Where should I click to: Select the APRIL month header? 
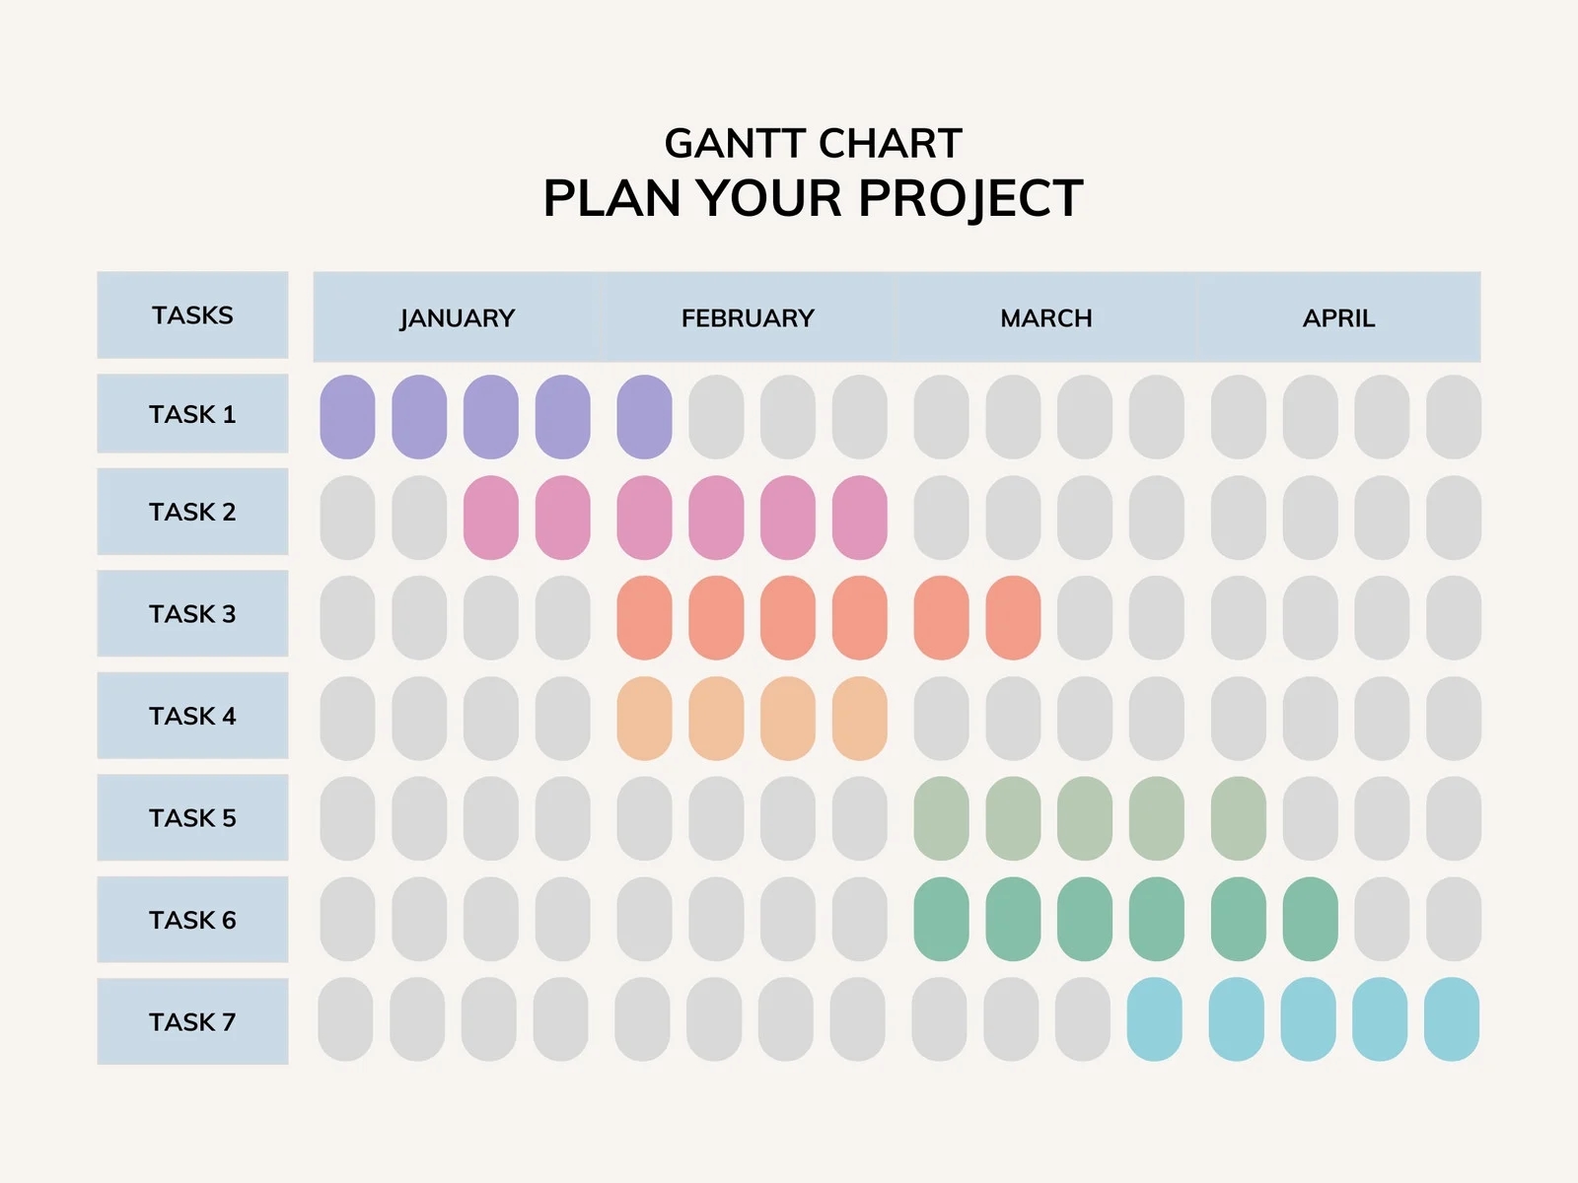pos(1337,317)
